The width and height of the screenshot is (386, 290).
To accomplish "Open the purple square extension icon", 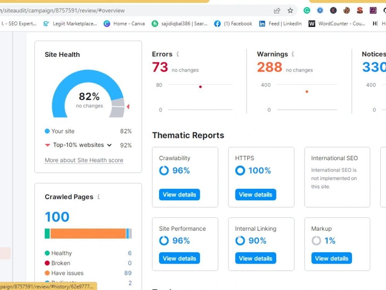I will coord(373,10).
